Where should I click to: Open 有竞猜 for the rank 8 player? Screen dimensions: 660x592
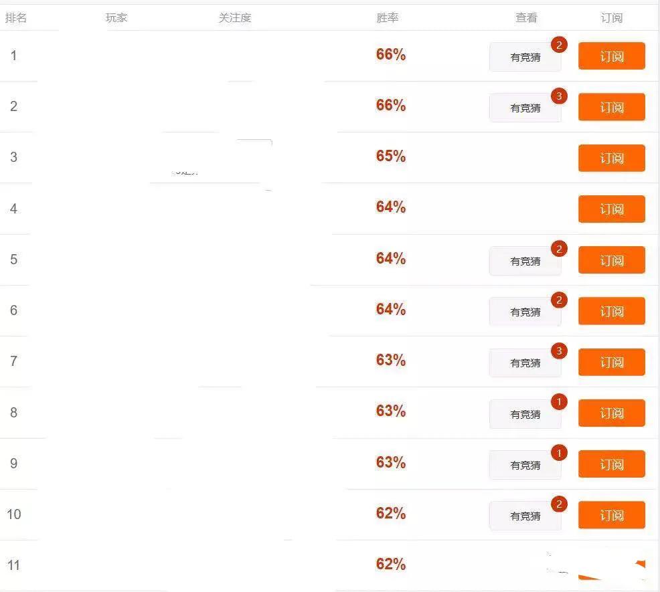tap(525, 415)
